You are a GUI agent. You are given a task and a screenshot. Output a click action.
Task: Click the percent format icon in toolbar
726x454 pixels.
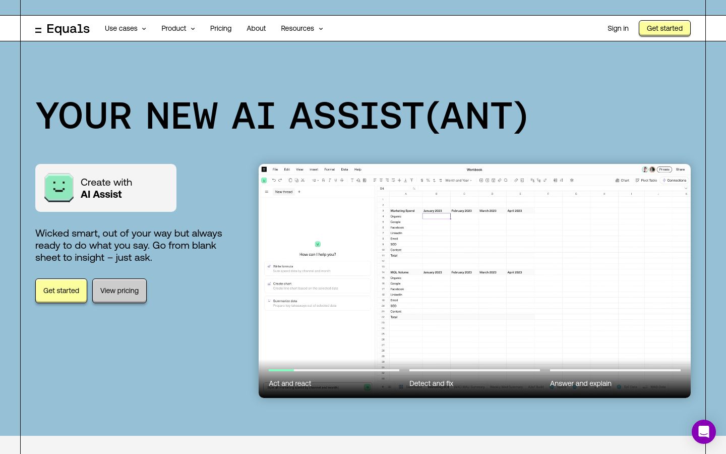428,180
